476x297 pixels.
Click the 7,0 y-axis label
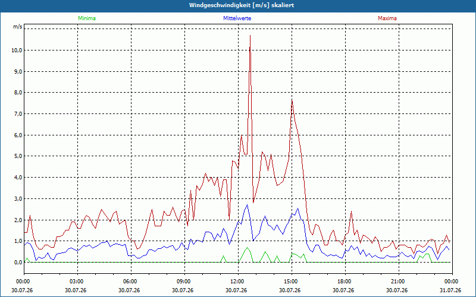[x=18, y=114]
